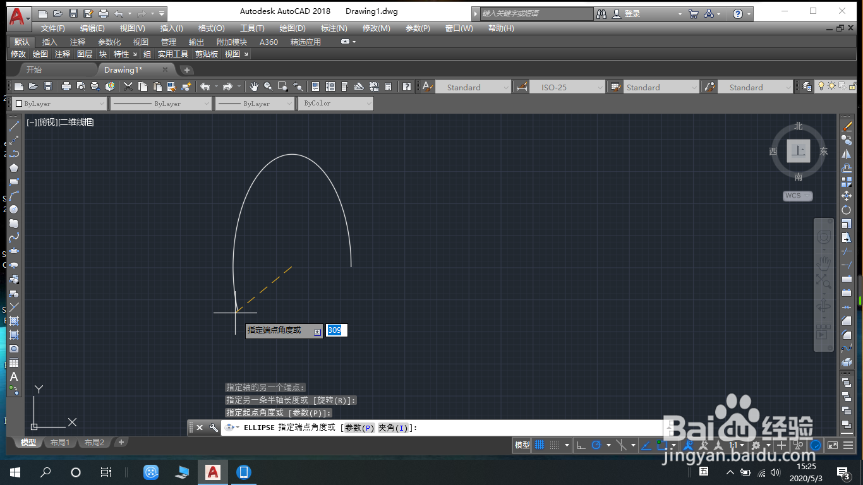Click the Move tool in right toolbar
The height and width of the screenshot is (485, 863).
(847, 196)
